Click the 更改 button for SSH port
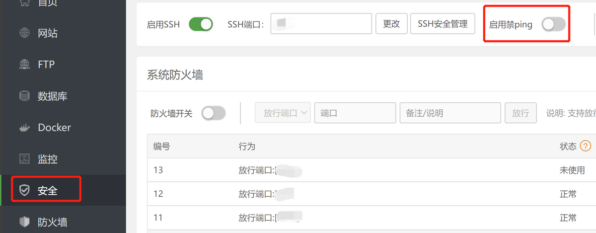This screenshot has width=596, height=233. pos(391,24)
